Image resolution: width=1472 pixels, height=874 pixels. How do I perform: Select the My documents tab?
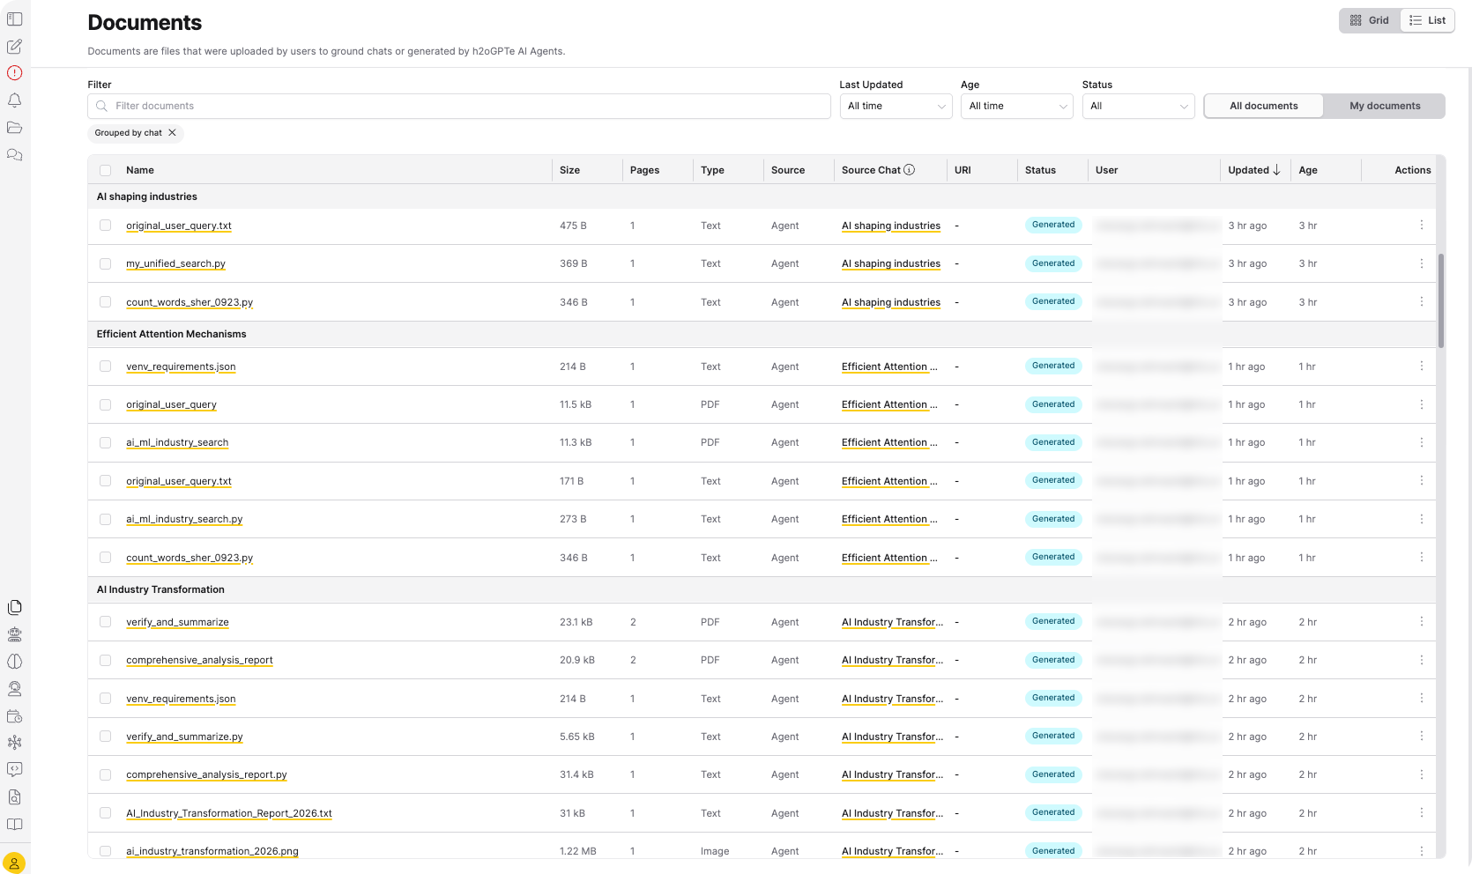1385,106
